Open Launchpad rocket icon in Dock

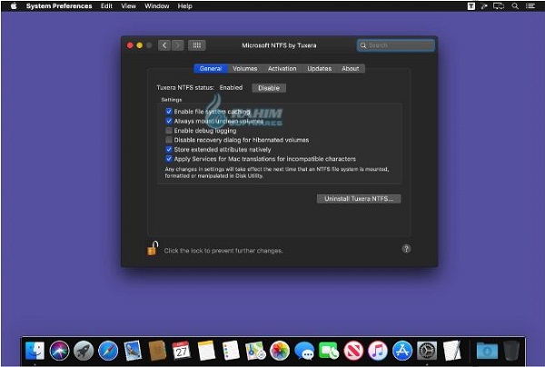(x=84, y=351)
